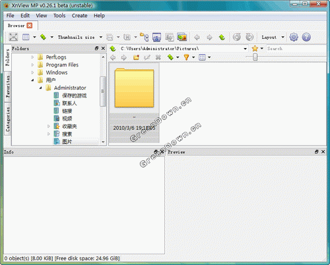This screenshot has width=330, height=265.
Task: Click the view mode grid icon in the main toolbar
Action: pos(26,37)
